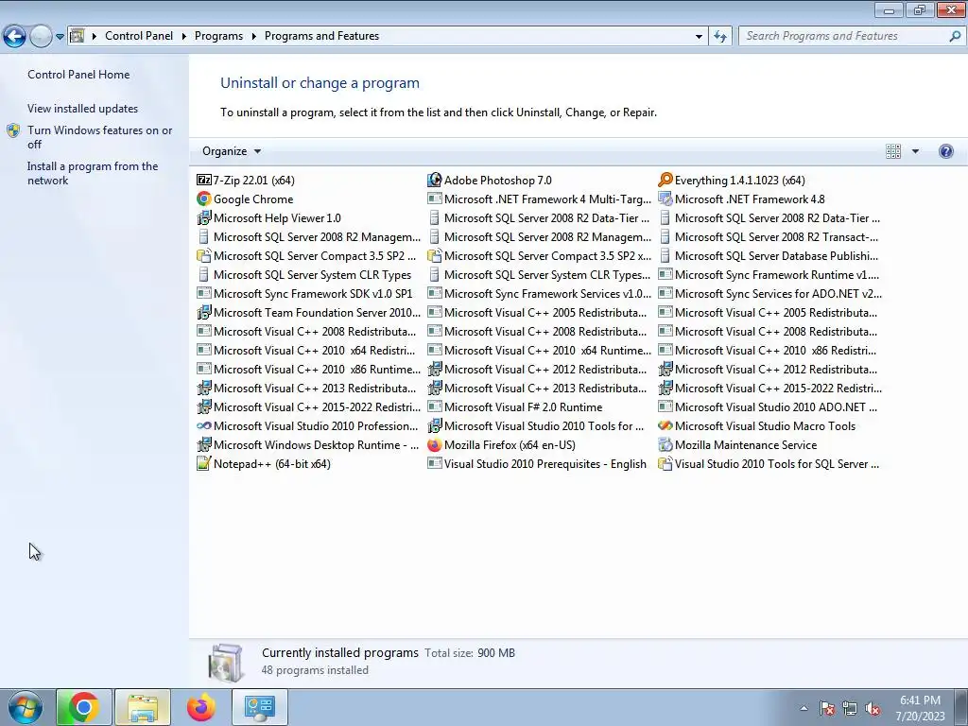Select Microsoft Visual F# 2.0 Runtime icon

click(435, 406)
